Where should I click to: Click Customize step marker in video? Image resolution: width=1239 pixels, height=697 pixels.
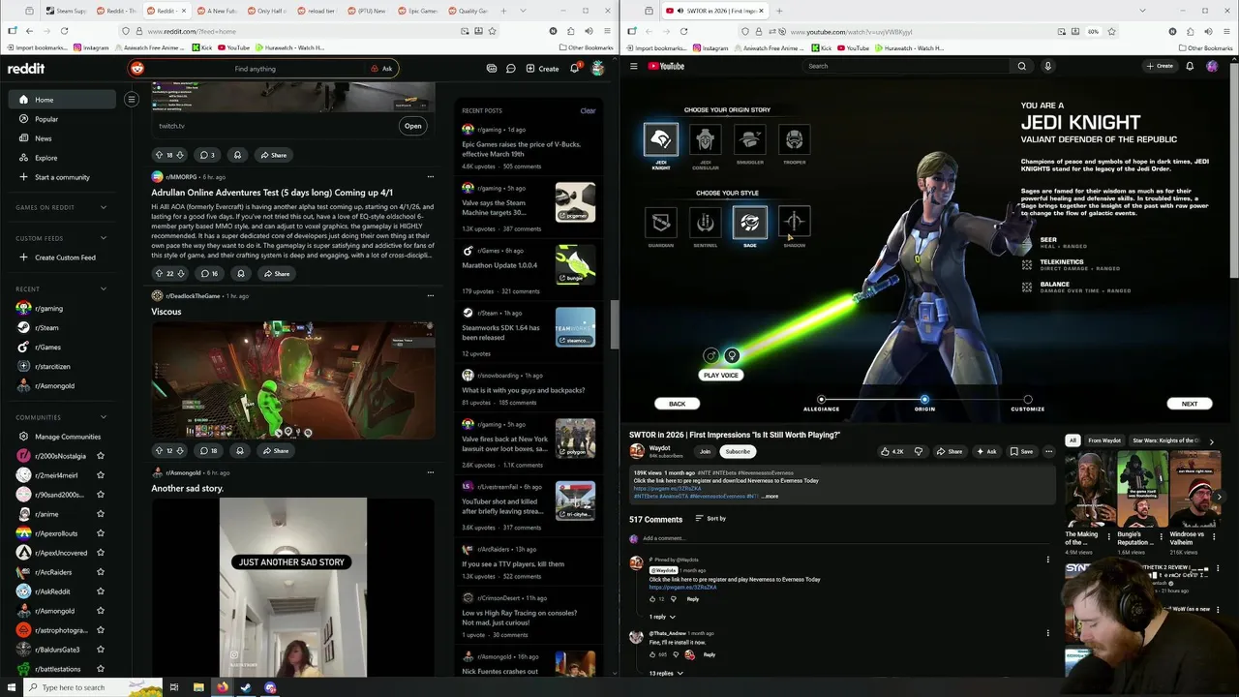(x=1028, y=400)
